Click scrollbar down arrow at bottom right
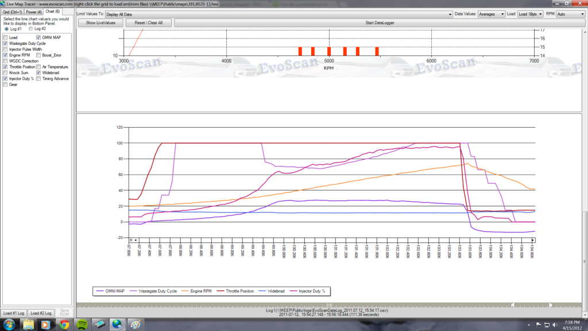The height and width of the screenshot is (331, 588). coord(585,315)
